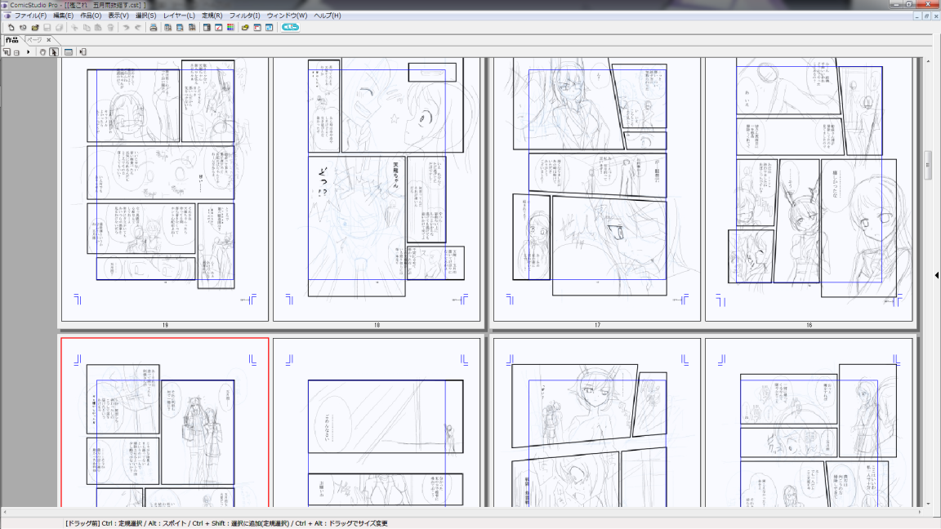The height and width of the screenshot is (529, 941).
Task: Click the new work icon
Action: [x=23, y=28]
